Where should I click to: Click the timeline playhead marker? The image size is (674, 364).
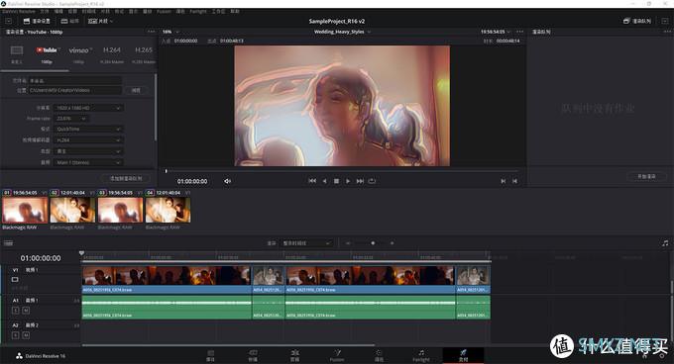[81, 254]
